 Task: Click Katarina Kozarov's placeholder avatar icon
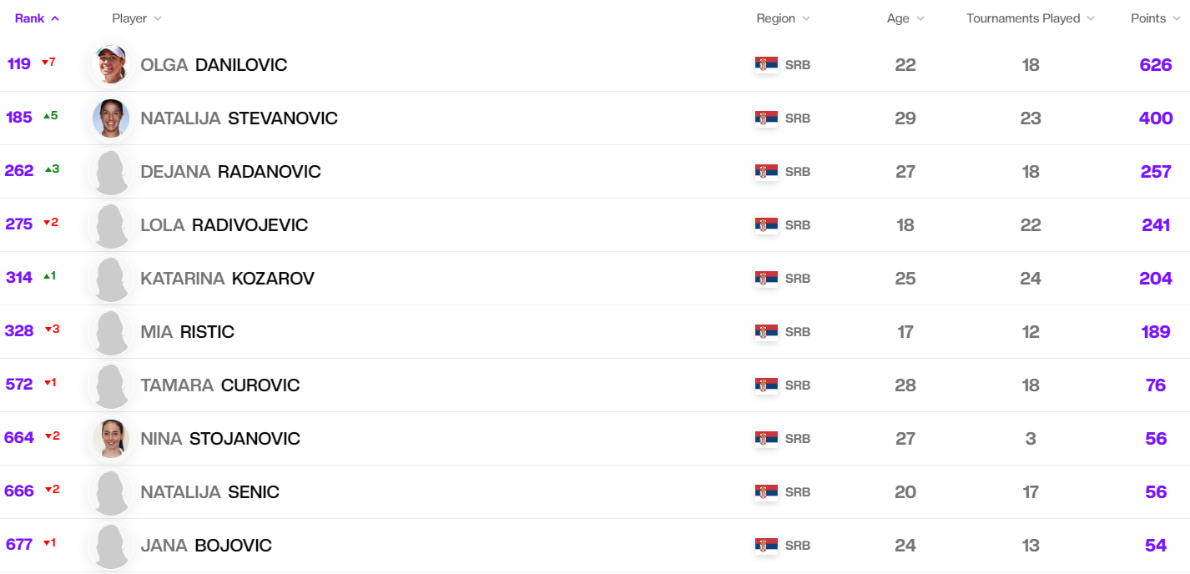pyautogui.click(x=111, y=279)
